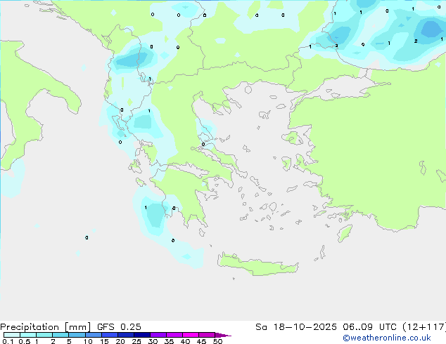Select the 10–15 mm legend swatch
The image size is (446, 344).
[93, 335]
